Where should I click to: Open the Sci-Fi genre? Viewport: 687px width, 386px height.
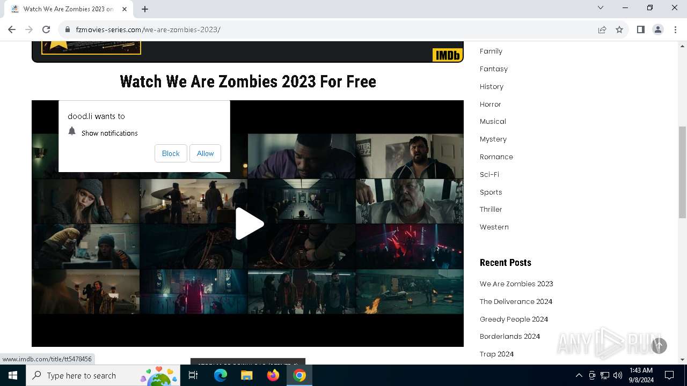(489, 174)
